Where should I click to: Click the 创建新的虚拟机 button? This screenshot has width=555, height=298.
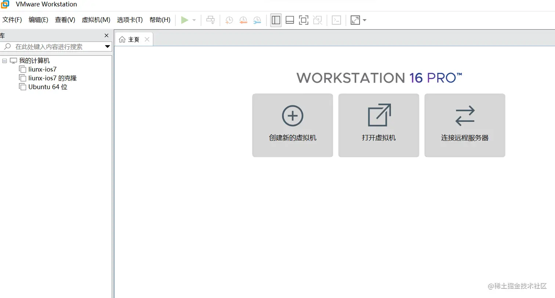pyautogui.click(x=293, y=125)
